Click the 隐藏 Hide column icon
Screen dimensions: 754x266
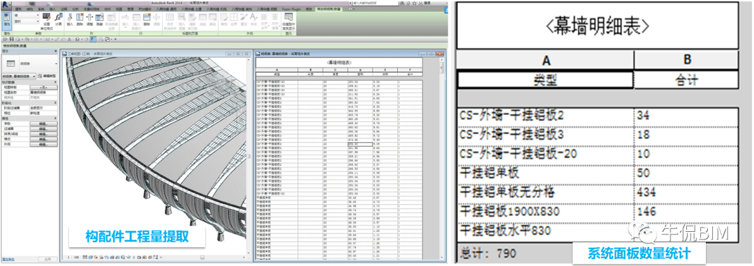click(x=100, y=19)
